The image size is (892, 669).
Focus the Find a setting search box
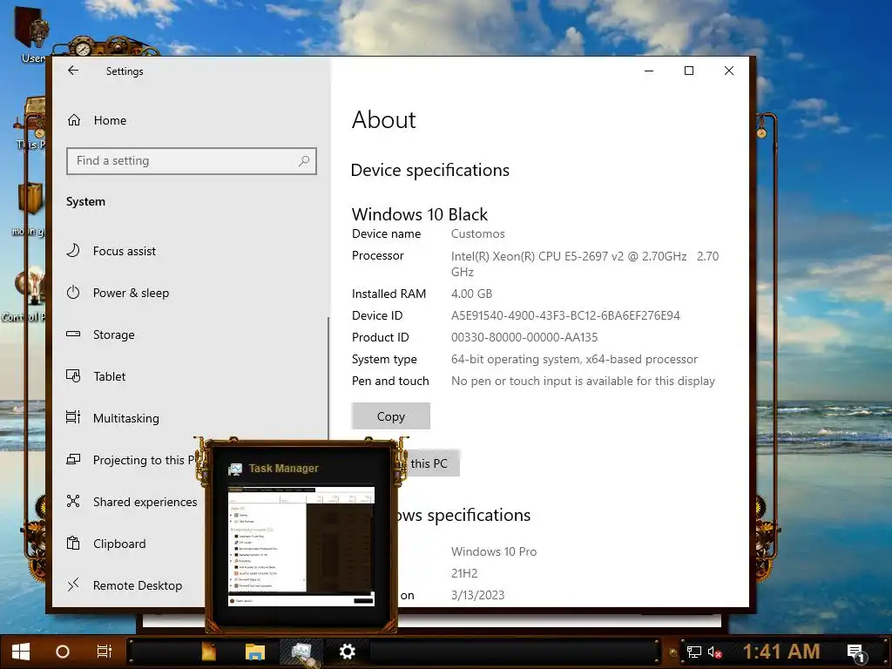[x=191, y=161]
